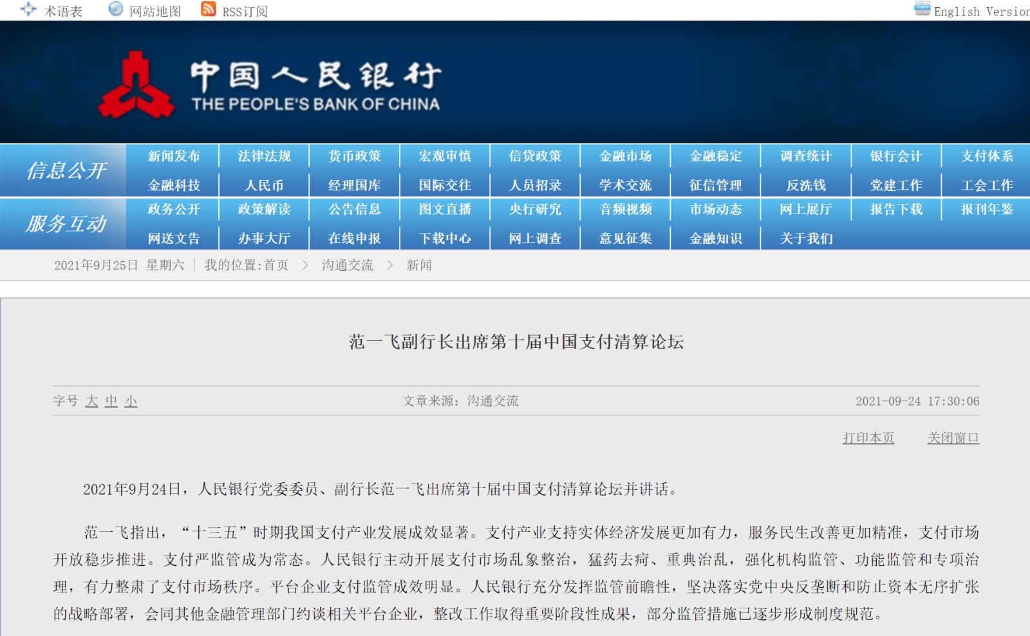Open 意见征集 menu item
Screen dimensions: 1030x636
coord(626,239)
